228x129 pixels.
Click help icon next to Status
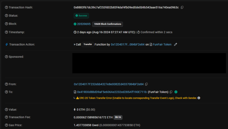point(6,16)
